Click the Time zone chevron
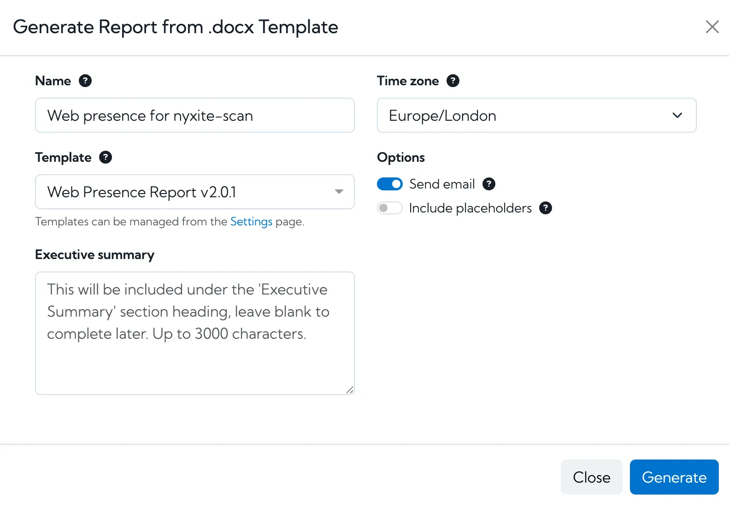729x507 pixels. point(677,116)
